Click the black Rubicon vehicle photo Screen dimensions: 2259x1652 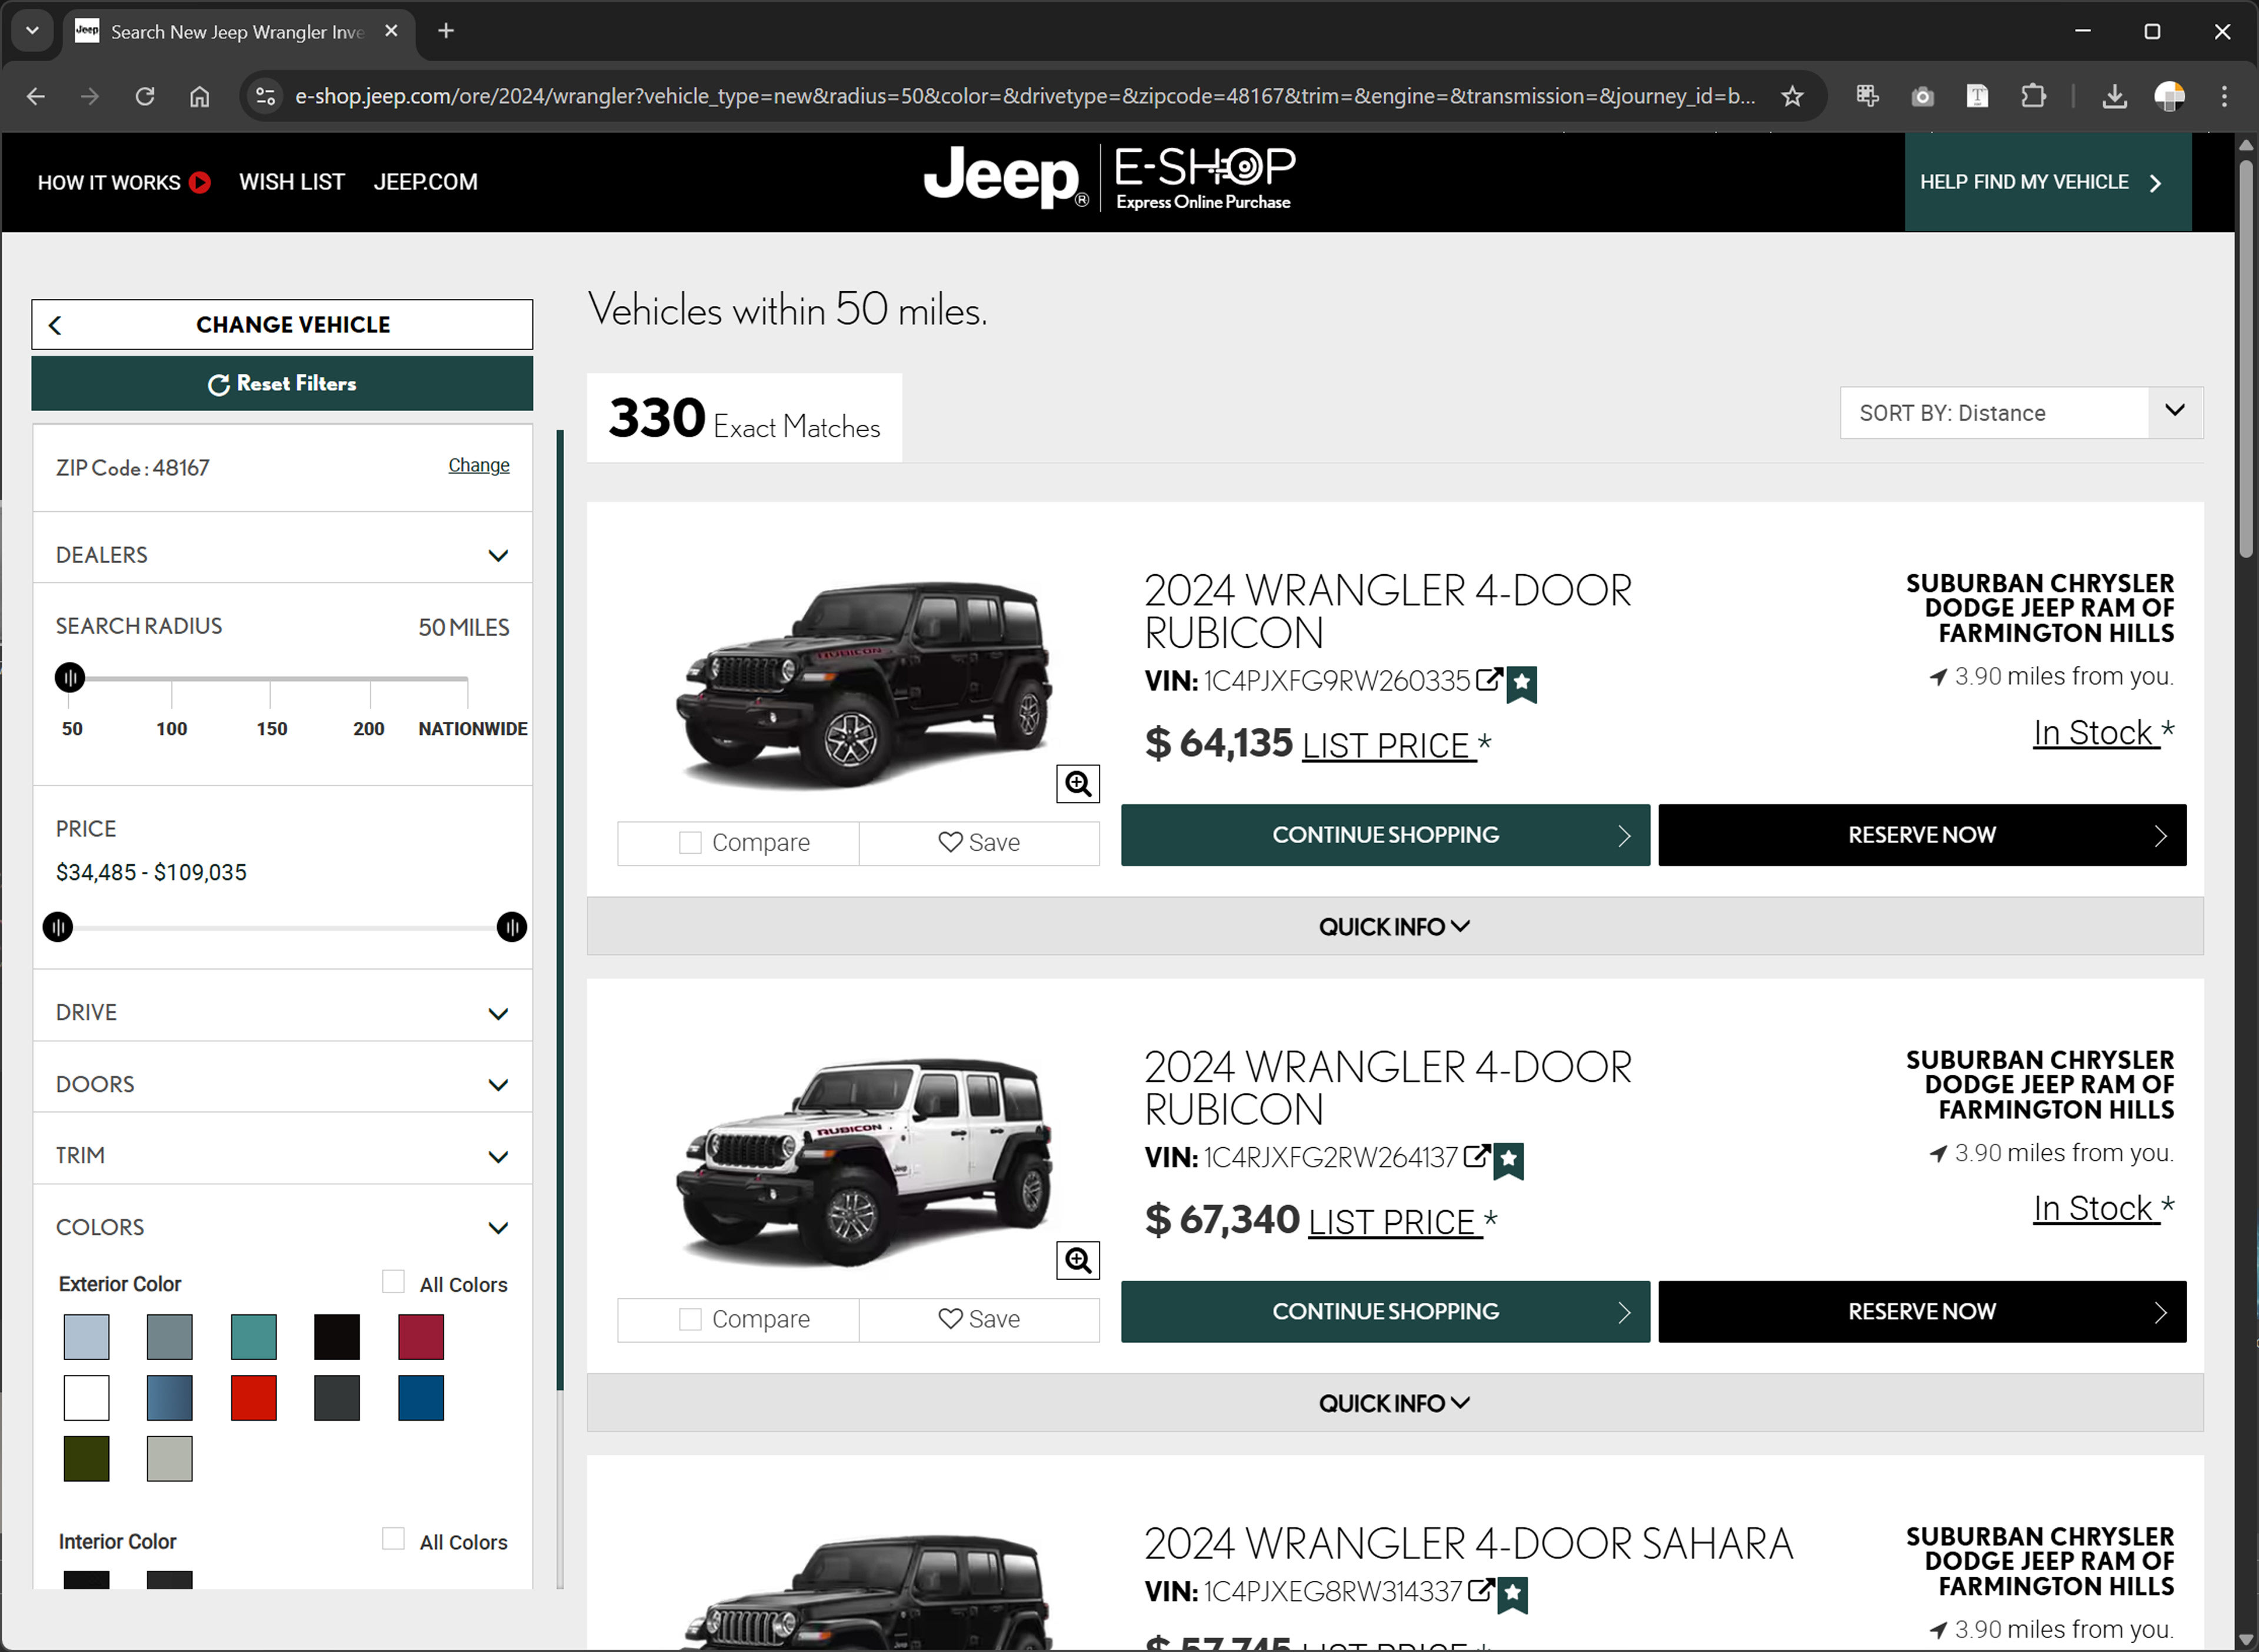865,685
